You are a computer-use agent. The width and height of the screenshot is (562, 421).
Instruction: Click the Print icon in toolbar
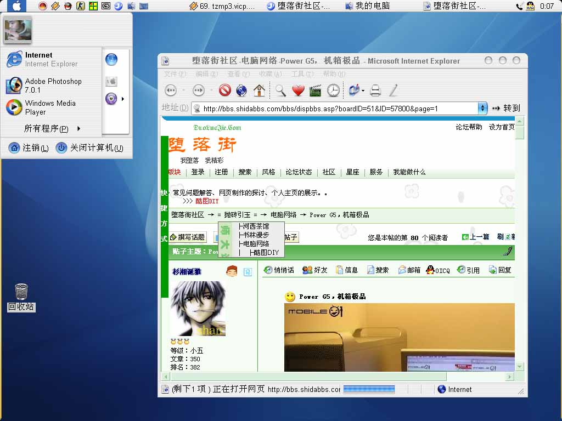coord(375,90)
